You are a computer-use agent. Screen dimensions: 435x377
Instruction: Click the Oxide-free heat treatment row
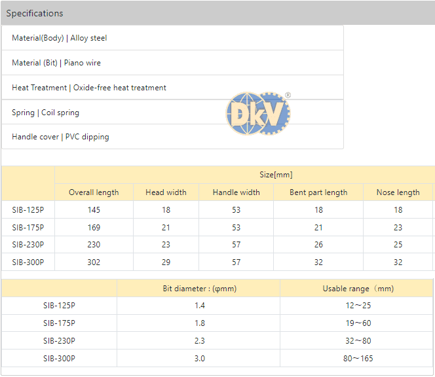click(x=89, y=88)
